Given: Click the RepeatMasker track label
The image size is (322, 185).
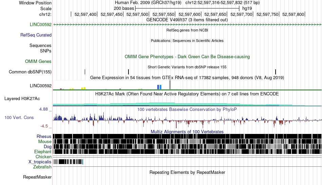Looking at the screenshot, I should [37, 177].
